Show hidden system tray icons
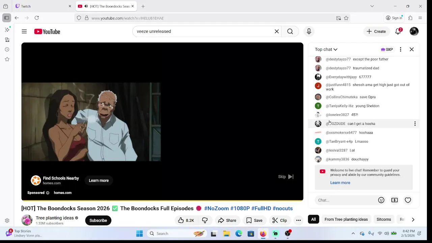 coord(353,234)
